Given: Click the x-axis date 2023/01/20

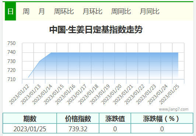Looking at the screenshot, I should point(112,94).
